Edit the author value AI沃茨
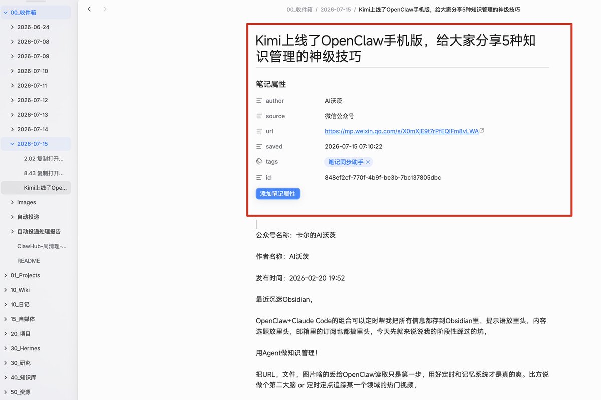601x400 pixels. point(334,101)
